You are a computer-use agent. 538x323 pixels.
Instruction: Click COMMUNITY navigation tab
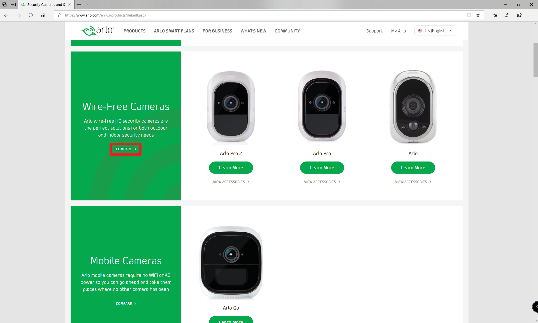[287, 31]
